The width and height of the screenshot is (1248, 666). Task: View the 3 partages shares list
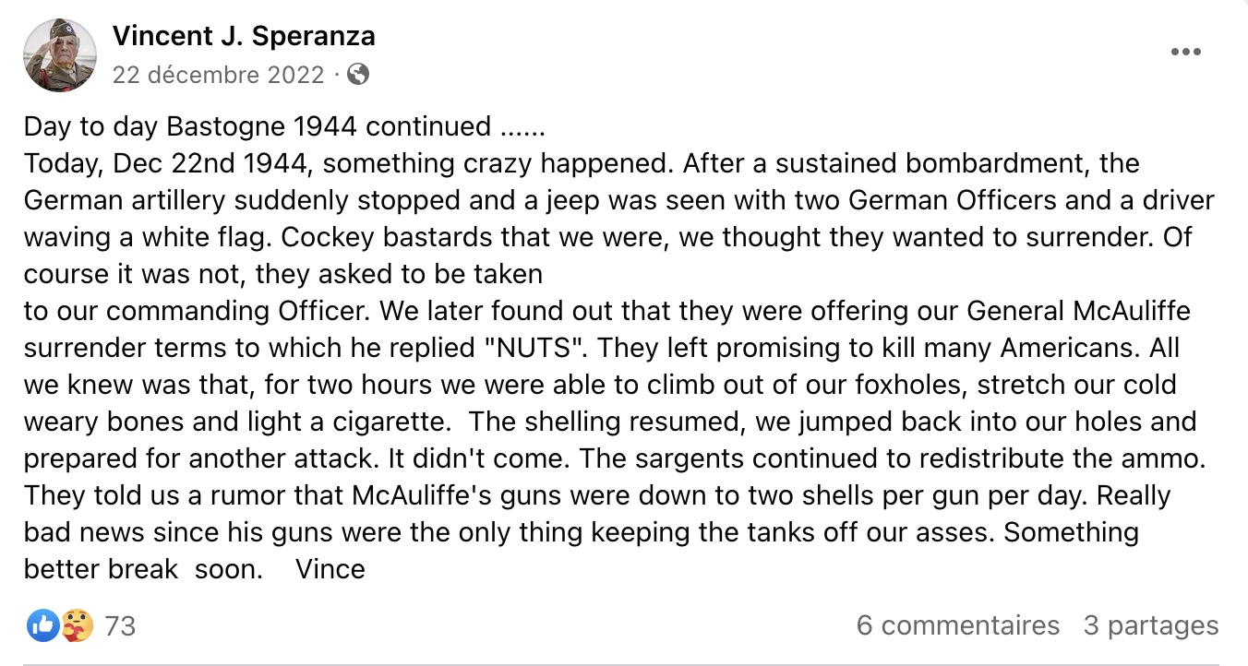[1151, 625]
